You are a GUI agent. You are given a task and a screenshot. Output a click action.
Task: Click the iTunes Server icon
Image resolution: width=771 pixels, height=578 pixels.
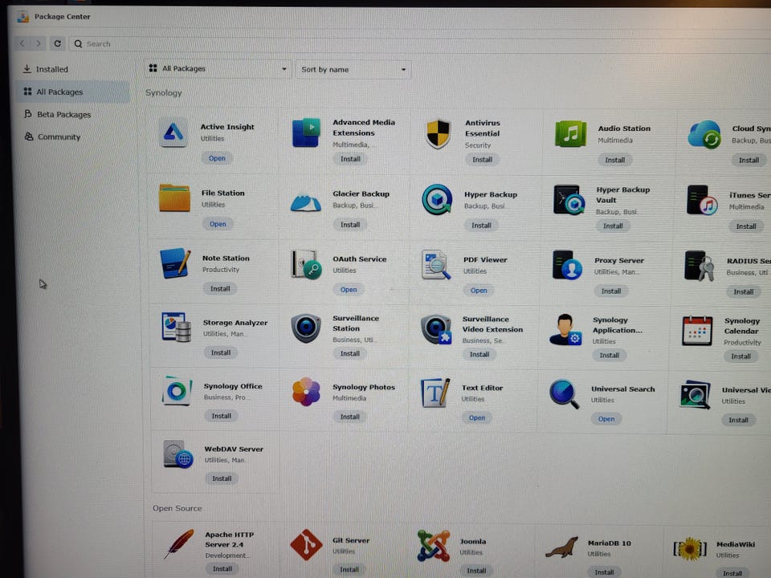[x=702, y=200]
